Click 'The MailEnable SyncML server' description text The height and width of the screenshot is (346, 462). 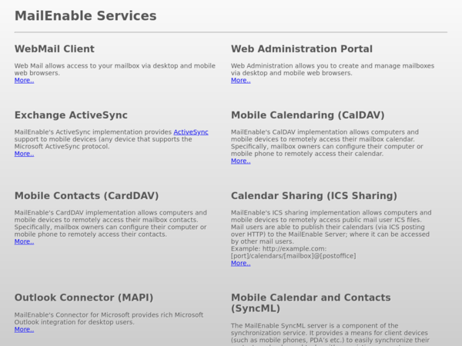click(330, 334)
